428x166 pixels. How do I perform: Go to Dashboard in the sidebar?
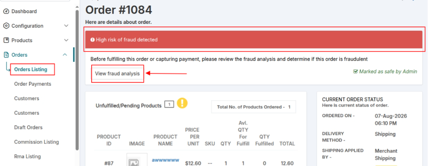[24, 12]
